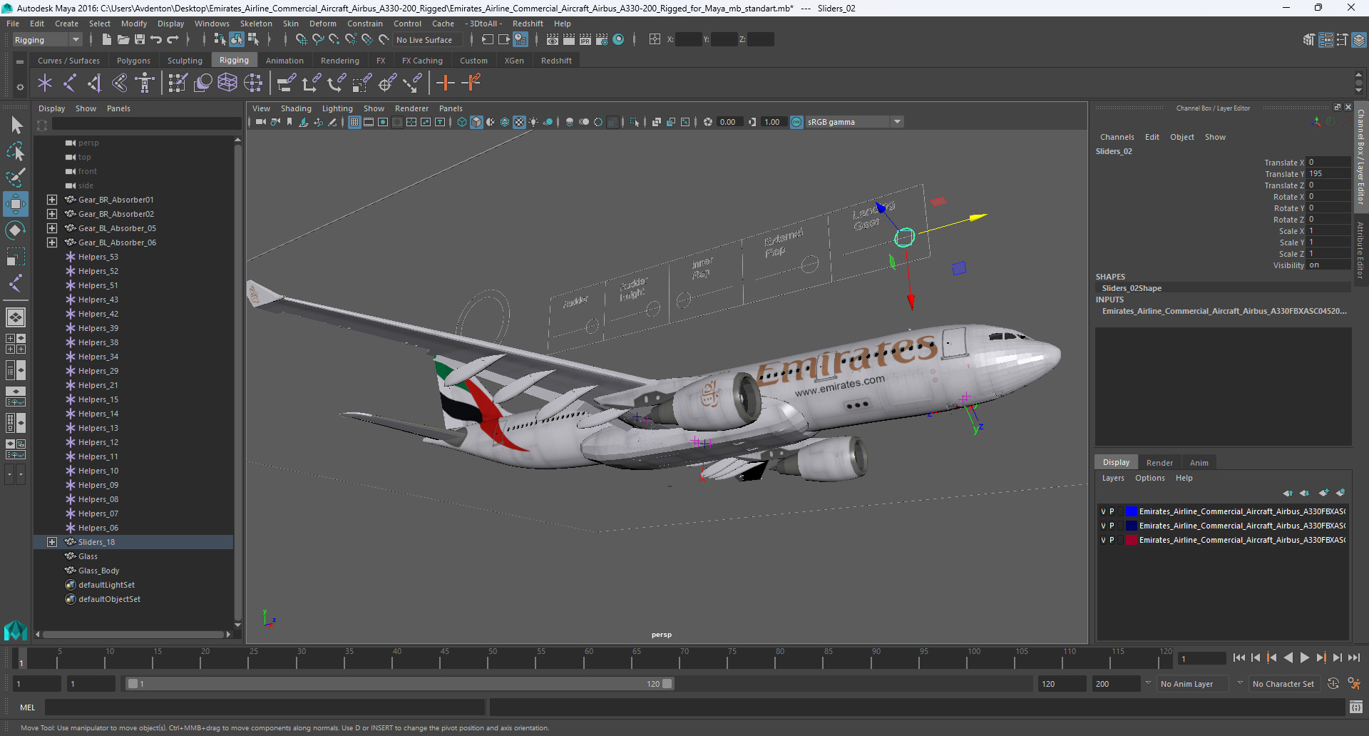Toggle wireframe shading in viewport toolbar
This screenshot has width=1369, height=736.
[462, 122]
